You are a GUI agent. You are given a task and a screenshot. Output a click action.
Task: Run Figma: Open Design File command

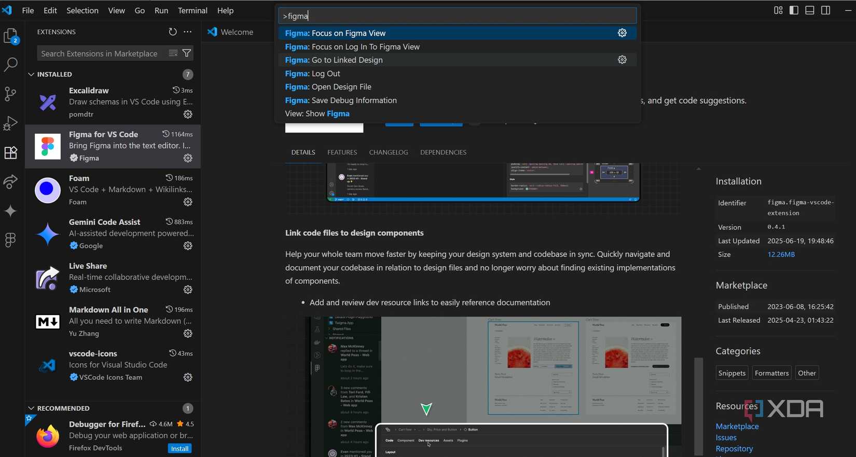tap(457, 87)
